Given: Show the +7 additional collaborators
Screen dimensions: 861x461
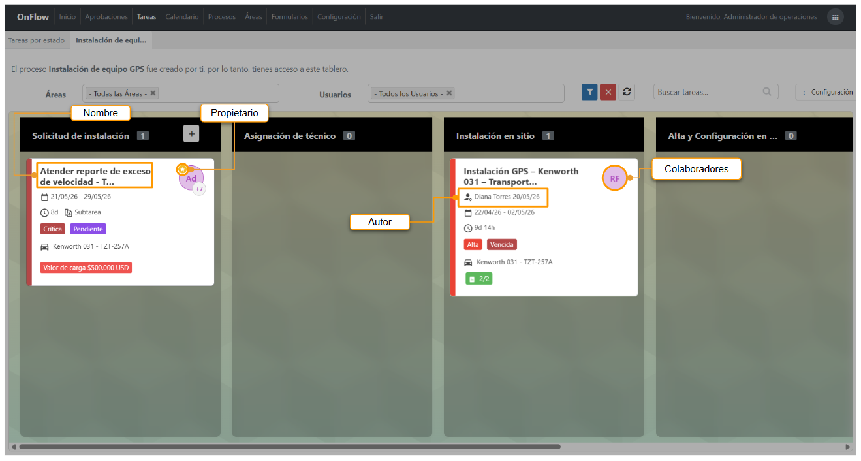Looking at the screenshot, I should (199, 189).
